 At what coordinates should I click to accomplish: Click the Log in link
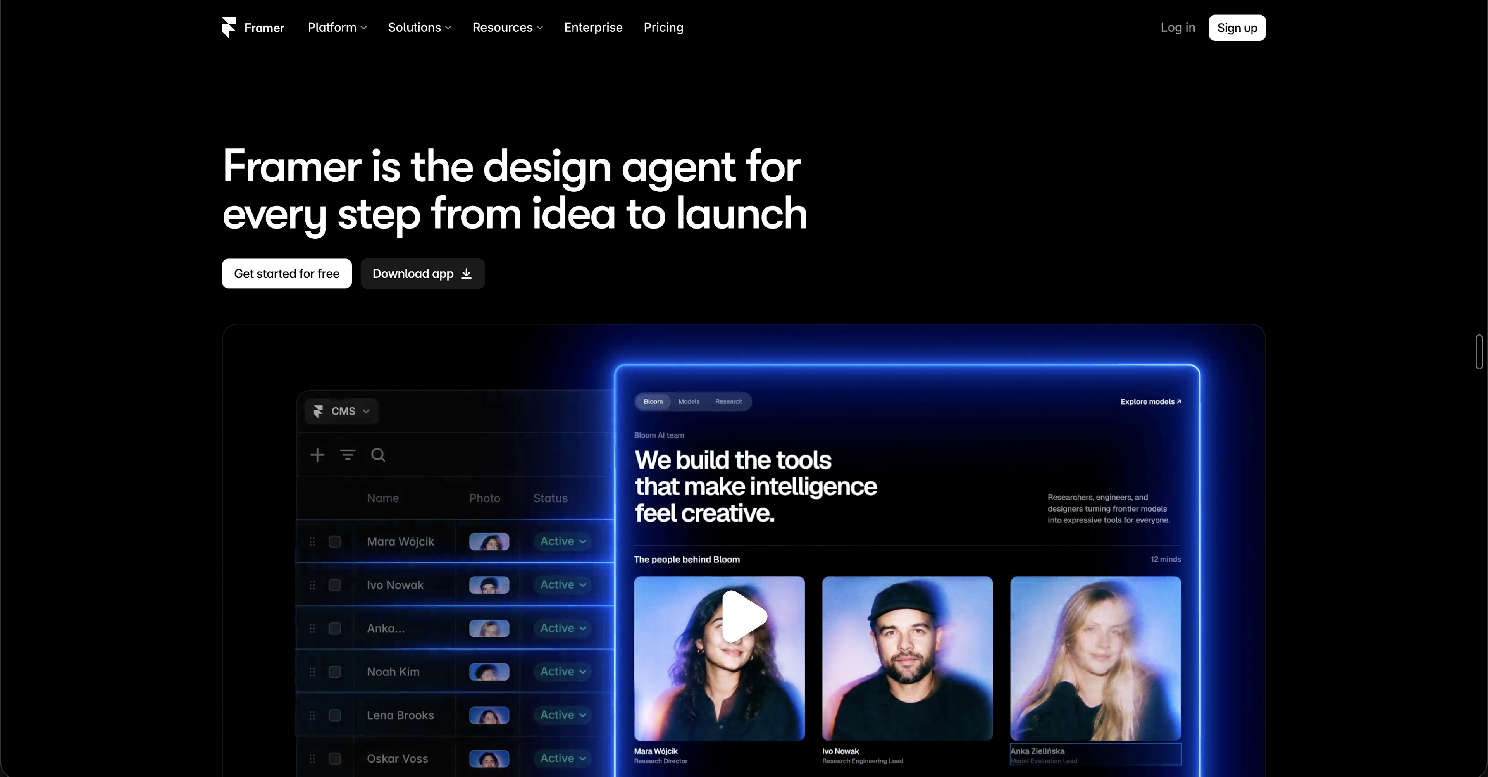(x=1178, y=27)
